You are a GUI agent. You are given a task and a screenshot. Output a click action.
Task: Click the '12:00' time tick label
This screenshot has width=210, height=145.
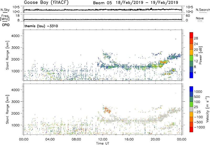point(103,140)
